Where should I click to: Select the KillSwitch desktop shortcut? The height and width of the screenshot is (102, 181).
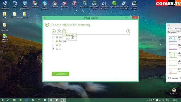tap(64, 5)
